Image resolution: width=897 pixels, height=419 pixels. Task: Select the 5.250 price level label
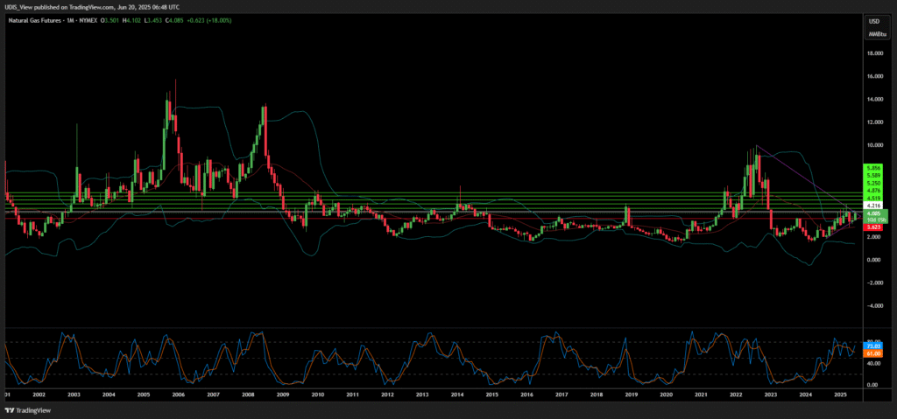tap(873, 183)
